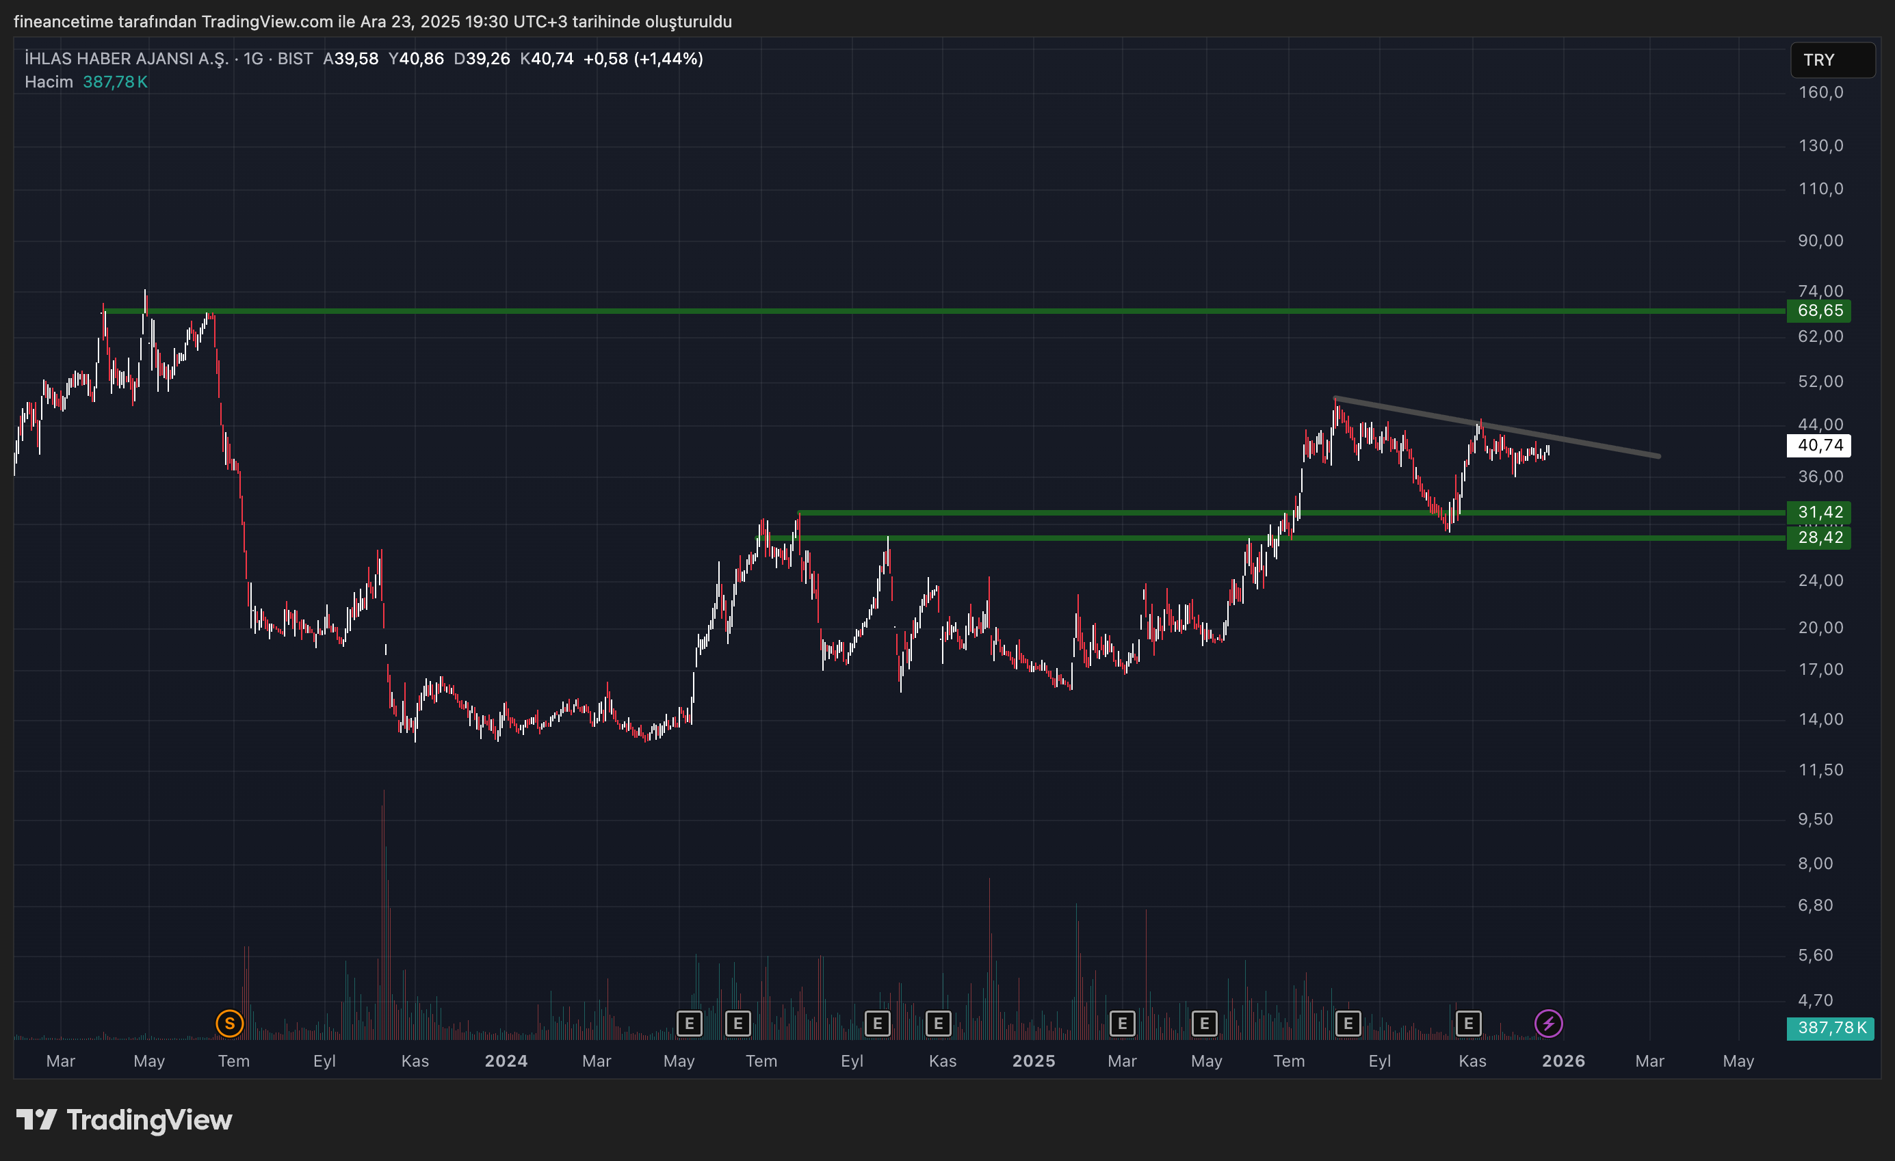Screen dimensions: 1895x1161
Task: Select the Hacim volume indicator label
Action: [x=49, y=81]
